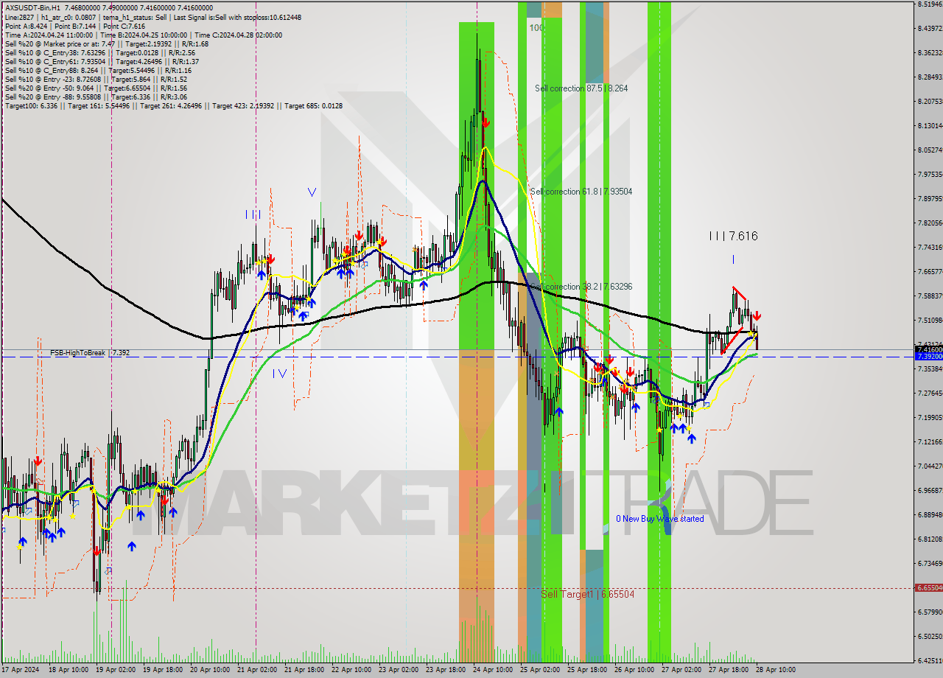Click the blue 'I V' wave label
Viewport: 943px width, 678px height.
coord(279,374)
